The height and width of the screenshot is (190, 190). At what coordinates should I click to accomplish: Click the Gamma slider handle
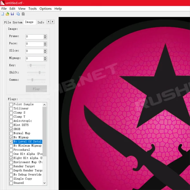pyautogui.click(x=32, y=80)
